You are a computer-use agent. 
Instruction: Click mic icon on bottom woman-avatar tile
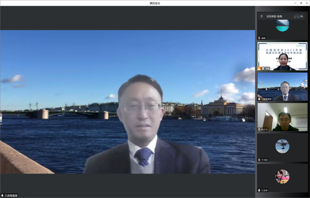tap(259, 190)
